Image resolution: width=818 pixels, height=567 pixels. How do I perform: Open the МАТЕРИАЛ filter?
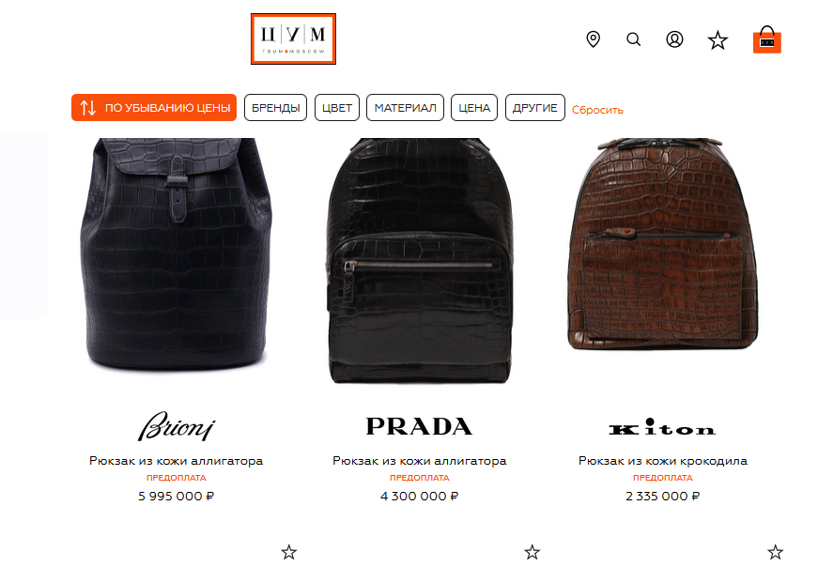coord(406,107)
